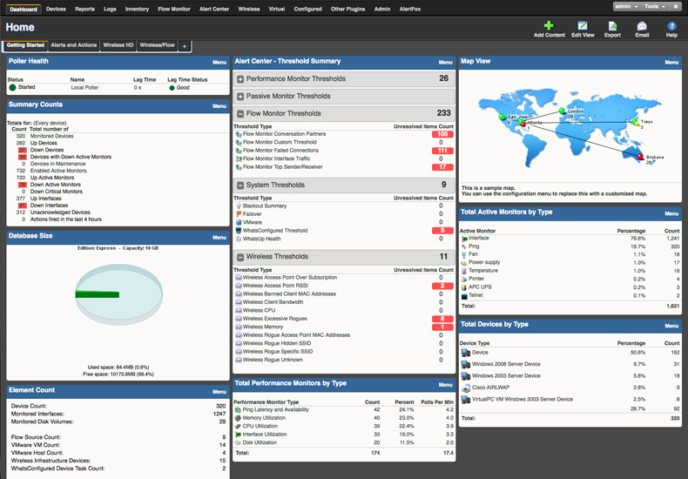This screenshot has height=479, width=688.
Task: Click the Export icon
Action: point(612,27)
